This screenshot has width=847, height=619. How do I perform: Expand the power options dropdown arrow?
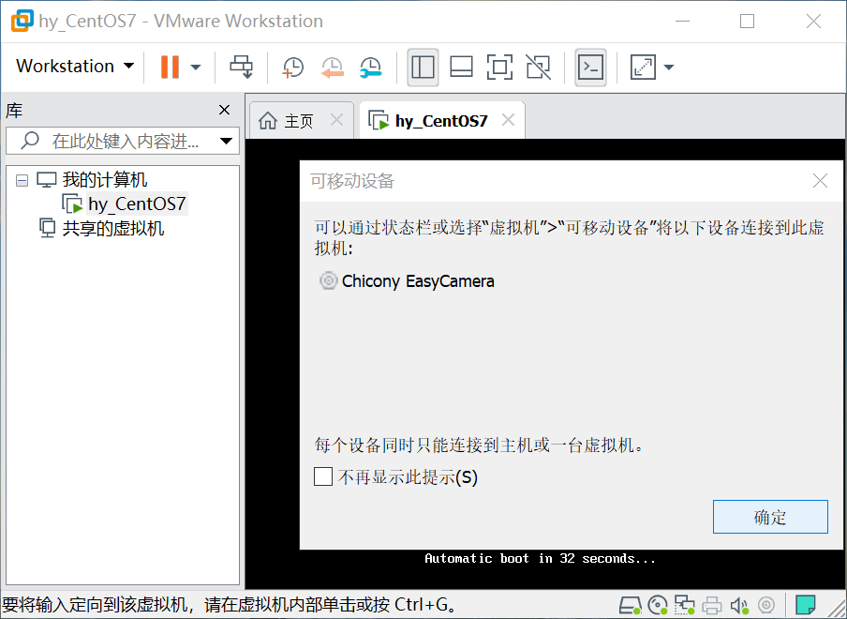[x=196, y=67]
